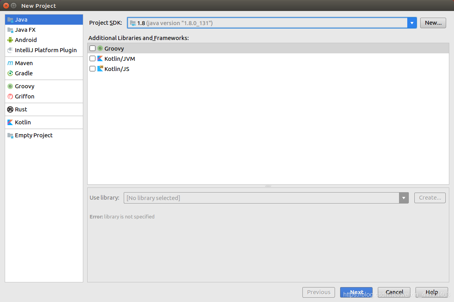Cancel the New Project dialog
Screen dimensions: 454x302
click(394, 292)
